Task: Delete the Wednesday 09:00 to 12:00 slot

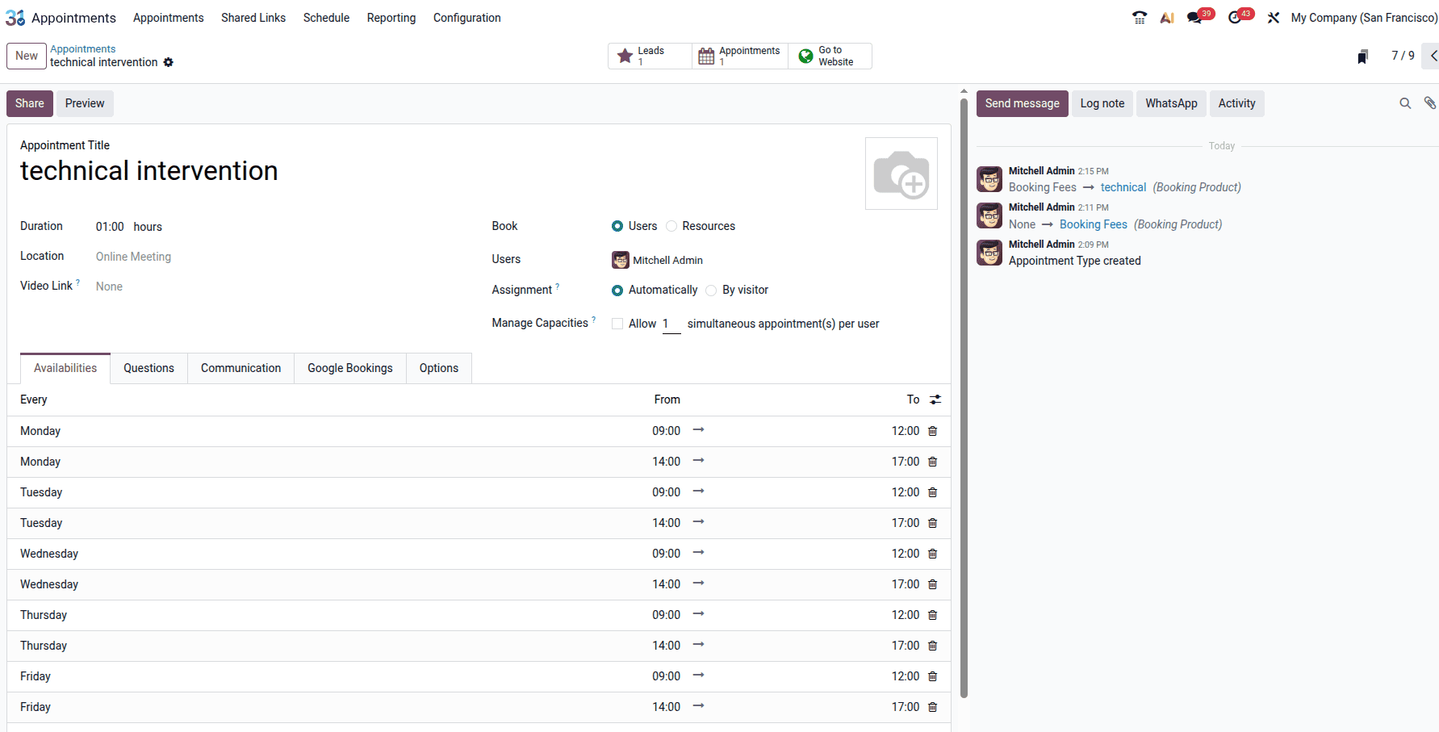Action: click(933, 554)
